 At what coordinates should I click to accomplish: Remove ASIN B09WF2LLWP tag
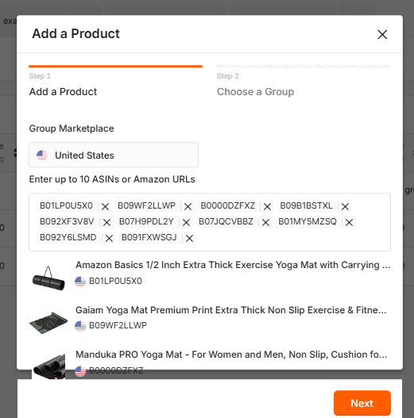(x=188, y=206)
